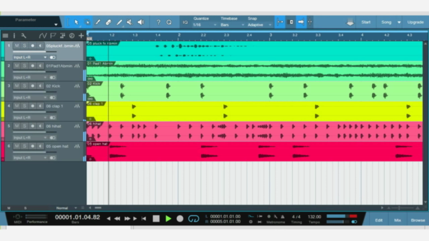
Task: Click the Fast Forward button
Action: coord(127,219)
